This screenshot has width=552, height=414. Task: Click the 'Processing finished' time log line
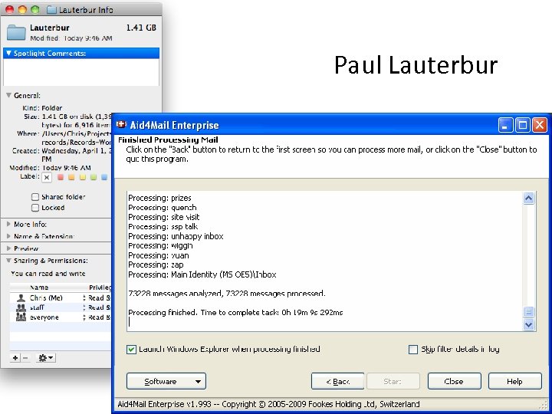235,312
